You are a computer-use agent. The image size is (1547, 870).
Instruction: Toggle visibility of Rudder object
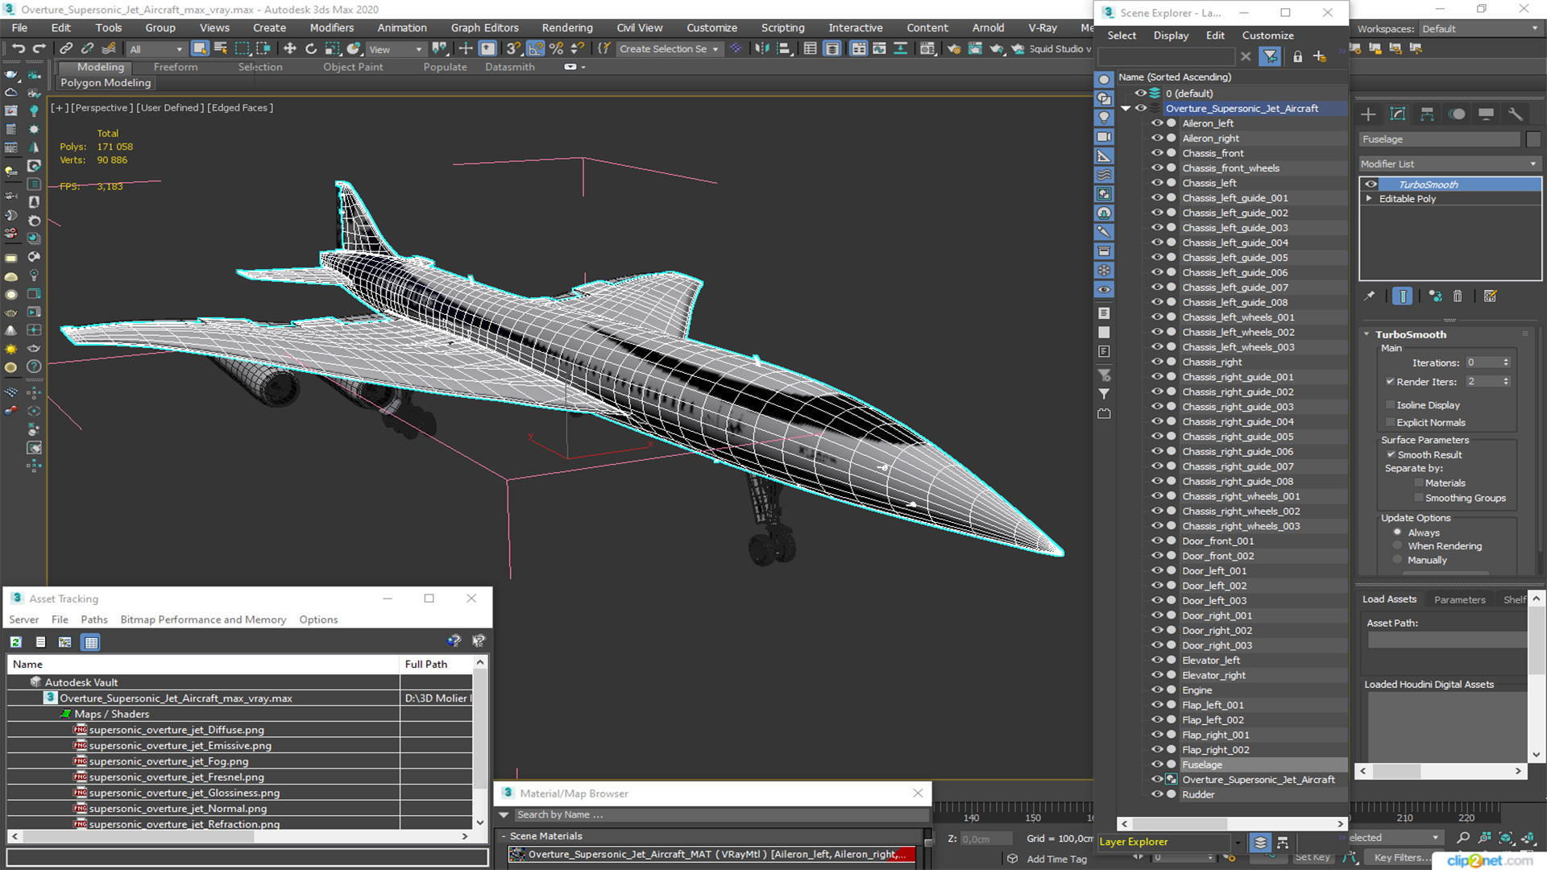tap(1157, 794)
